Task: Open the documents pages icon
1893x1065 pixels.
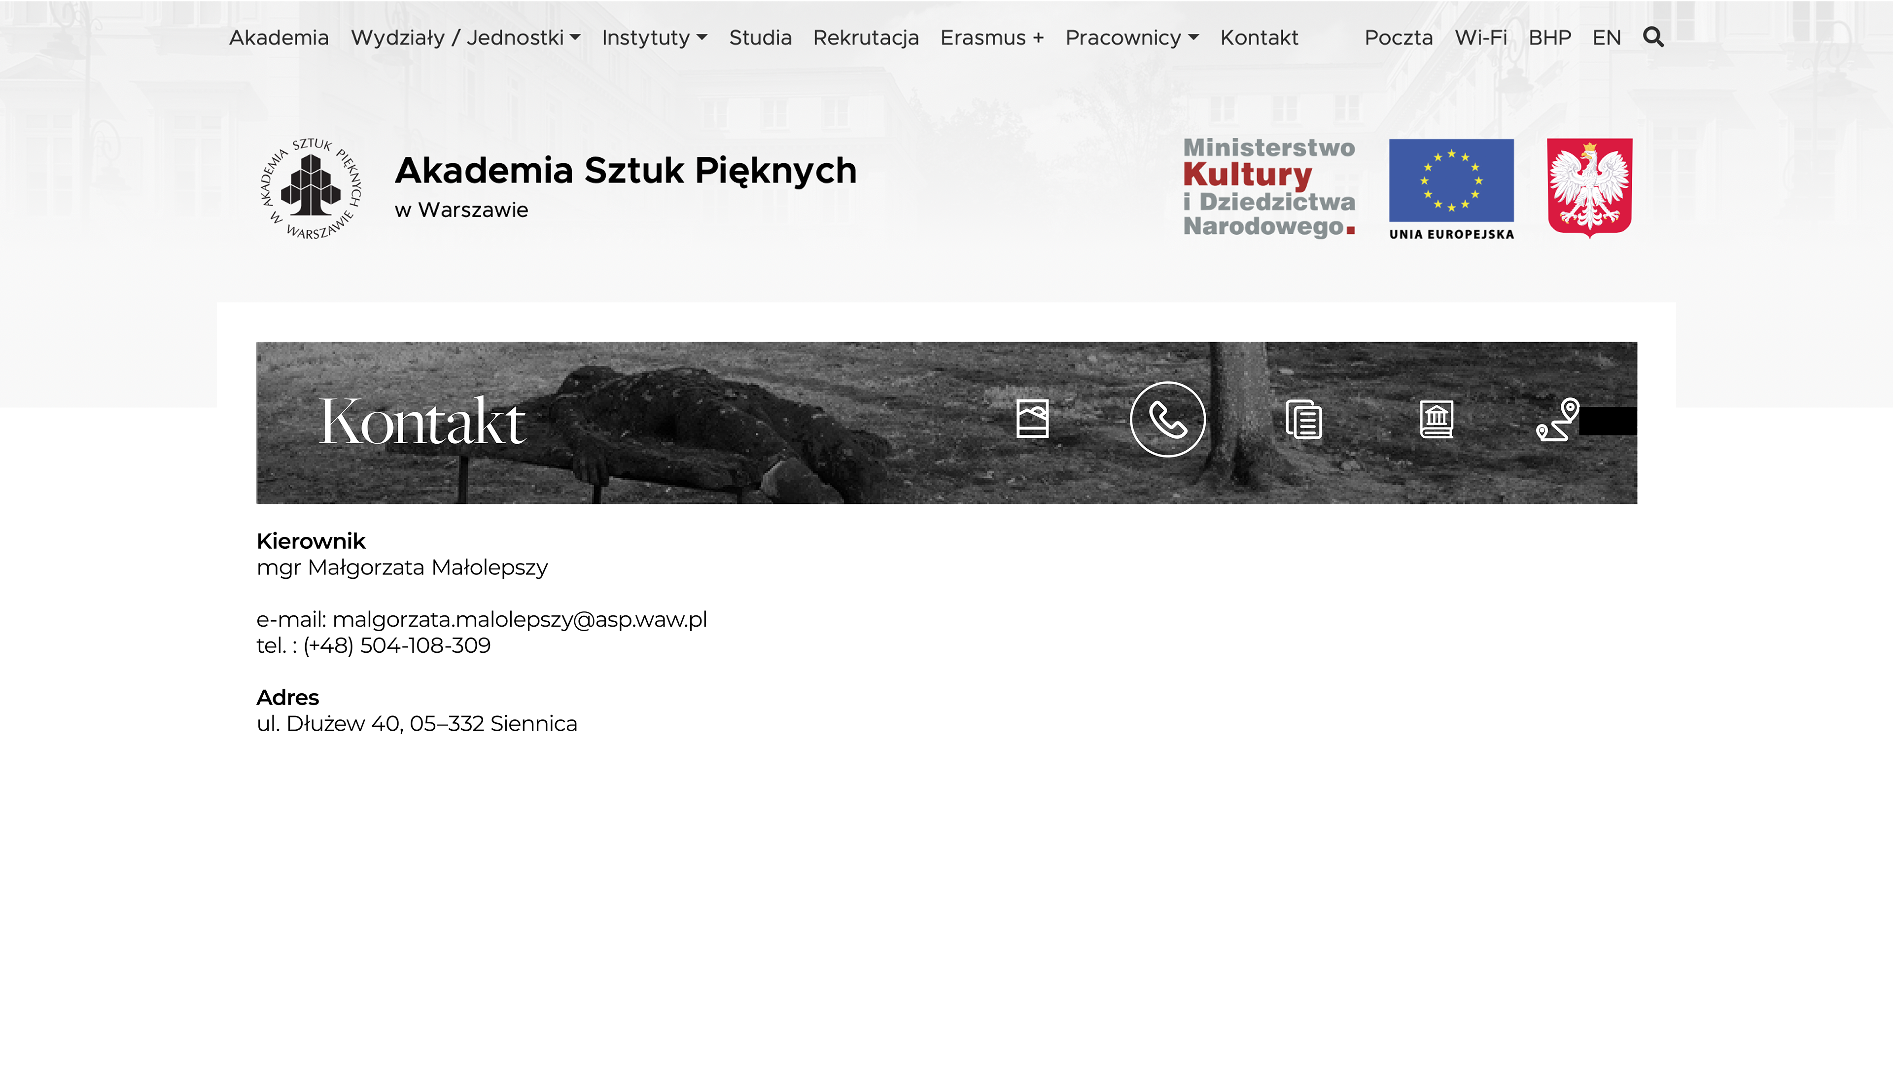Action: tap(1303, 420)
